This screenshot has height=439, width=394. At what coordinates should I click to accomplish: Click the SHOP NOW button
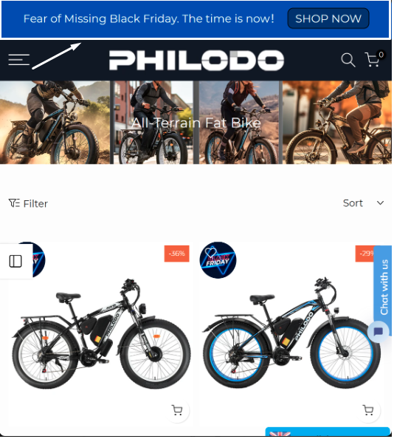click(328, 18)
